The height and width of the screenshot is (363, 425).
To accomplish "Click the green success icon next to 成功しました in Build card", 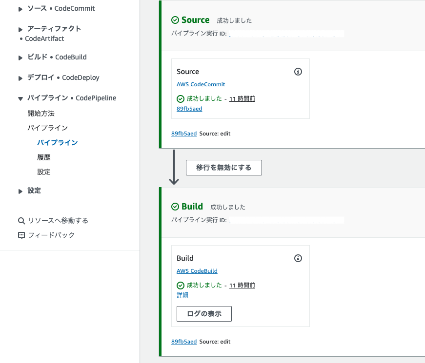I will (180, 285).
